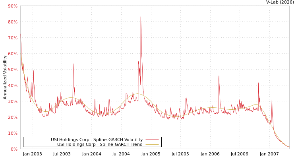Click the Jan 2007 x-axis label
The image size is (298, 159).
[x=269, y=154]
